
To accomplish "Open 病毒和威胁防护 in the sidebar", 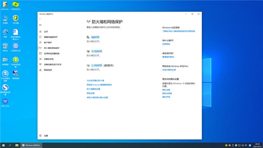I will click(x=51, y=37).
